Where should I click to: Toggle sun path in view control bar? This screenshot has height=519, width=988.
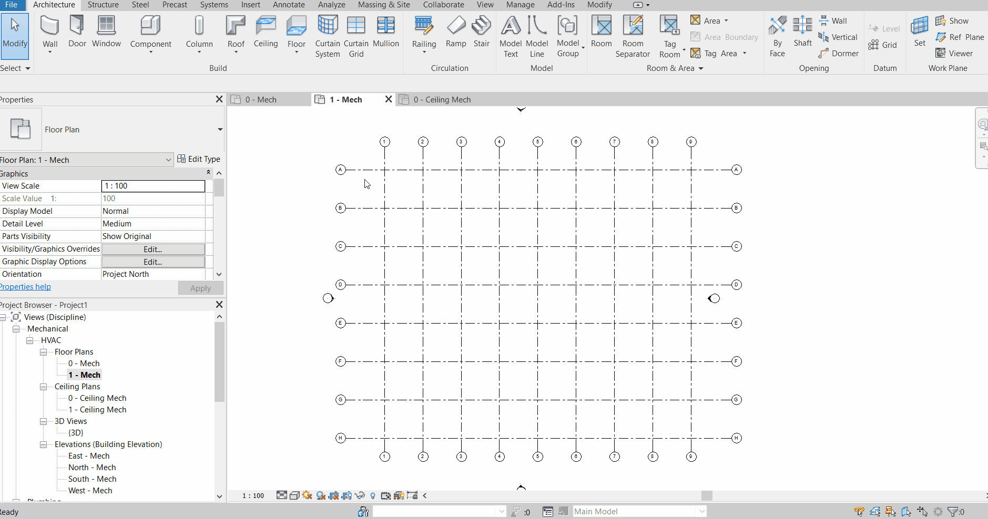tap(308, 495)
